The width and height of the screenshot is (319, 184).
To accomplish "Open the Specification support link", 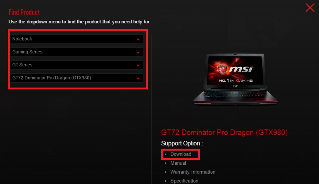I will (184, 181).
